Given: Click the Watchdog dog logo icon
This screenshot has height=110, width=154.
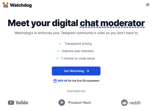Looking at the screenshot, I should pyautogui.click(x=5, y=5).
